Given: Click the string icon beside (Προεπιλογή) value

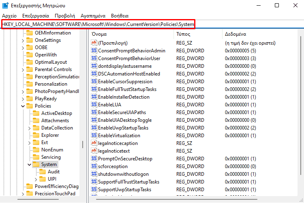Looking at the screenshot, I should click(x=94, y=43).
